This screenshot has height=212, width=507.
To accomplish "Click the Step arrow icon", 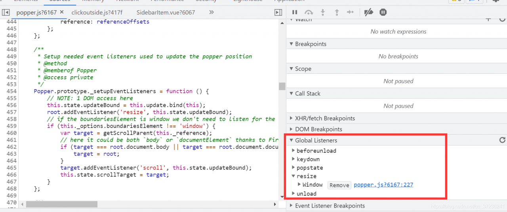I will tap(350, 12).
